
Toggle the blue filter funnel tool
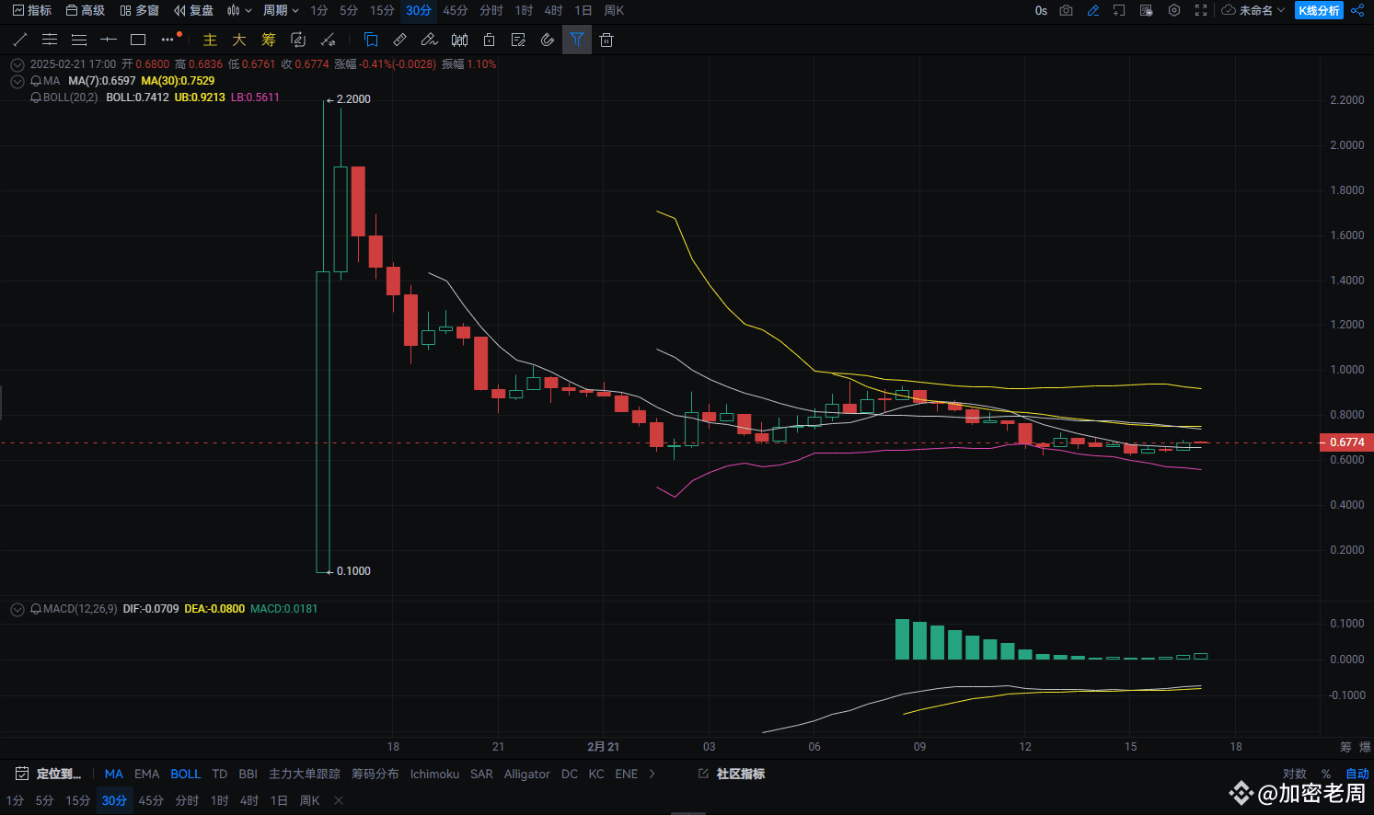tap(577, 40)
